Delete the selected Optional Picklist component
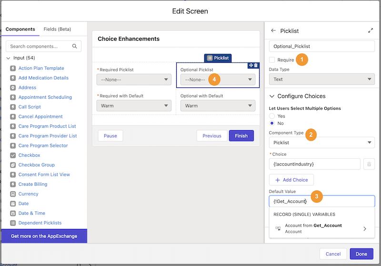 [256, 65]
